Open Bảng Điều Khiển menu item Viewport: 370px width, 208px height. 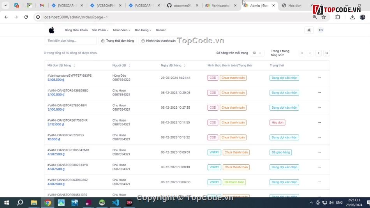click(x=76, y=30)
